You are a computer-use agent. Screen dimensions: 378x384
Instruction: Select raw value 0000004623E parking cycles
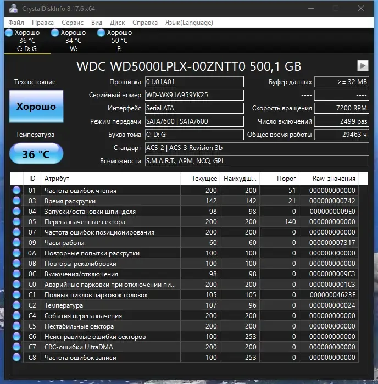332,295
